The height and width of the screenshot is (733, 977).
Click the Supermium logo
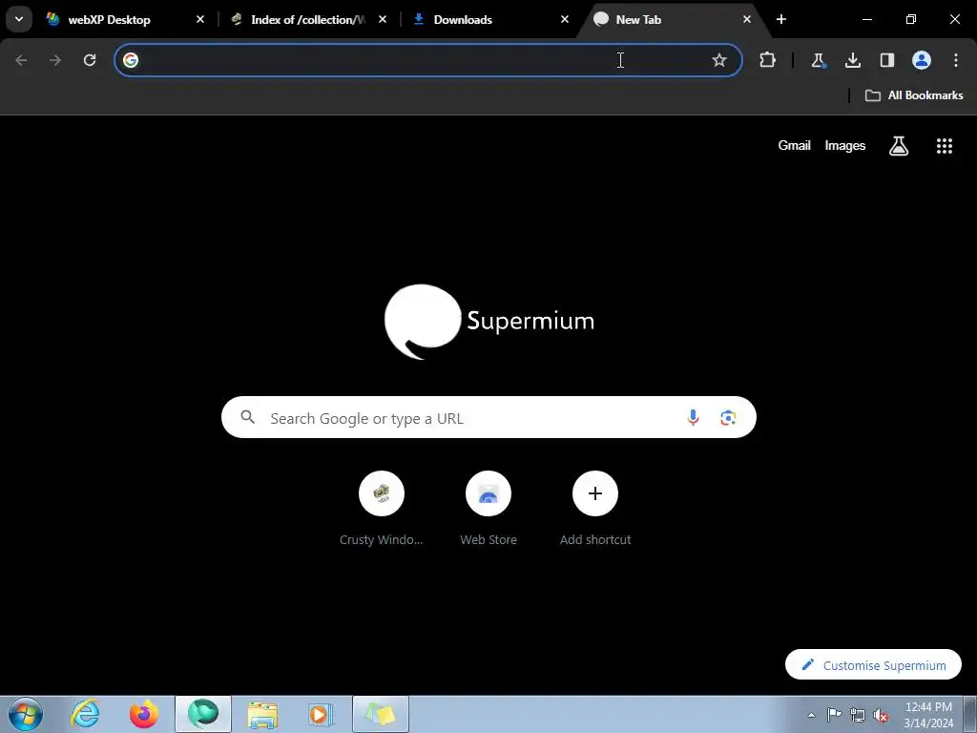click(489, 322)
